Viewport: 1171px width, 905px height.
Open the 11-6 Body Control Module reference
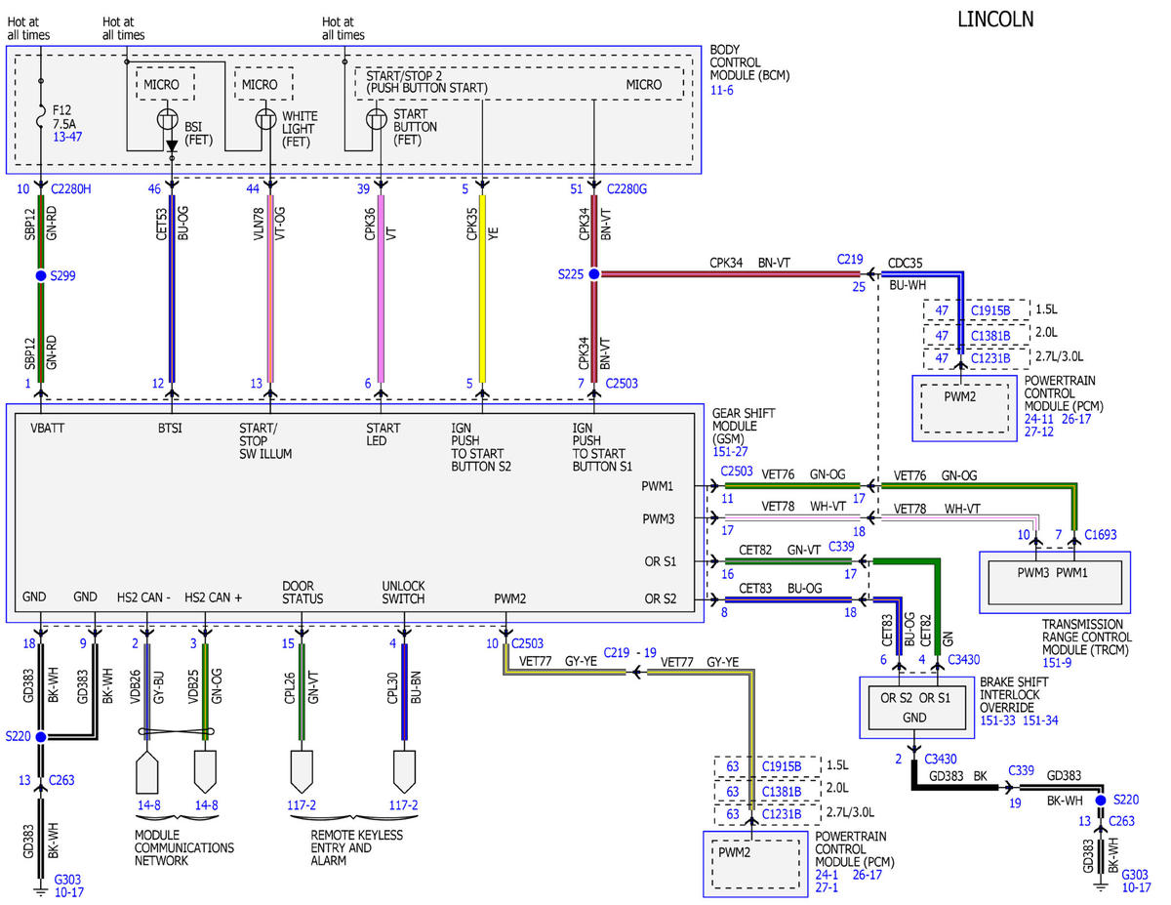pyautogui.click(x=721, y=90)
